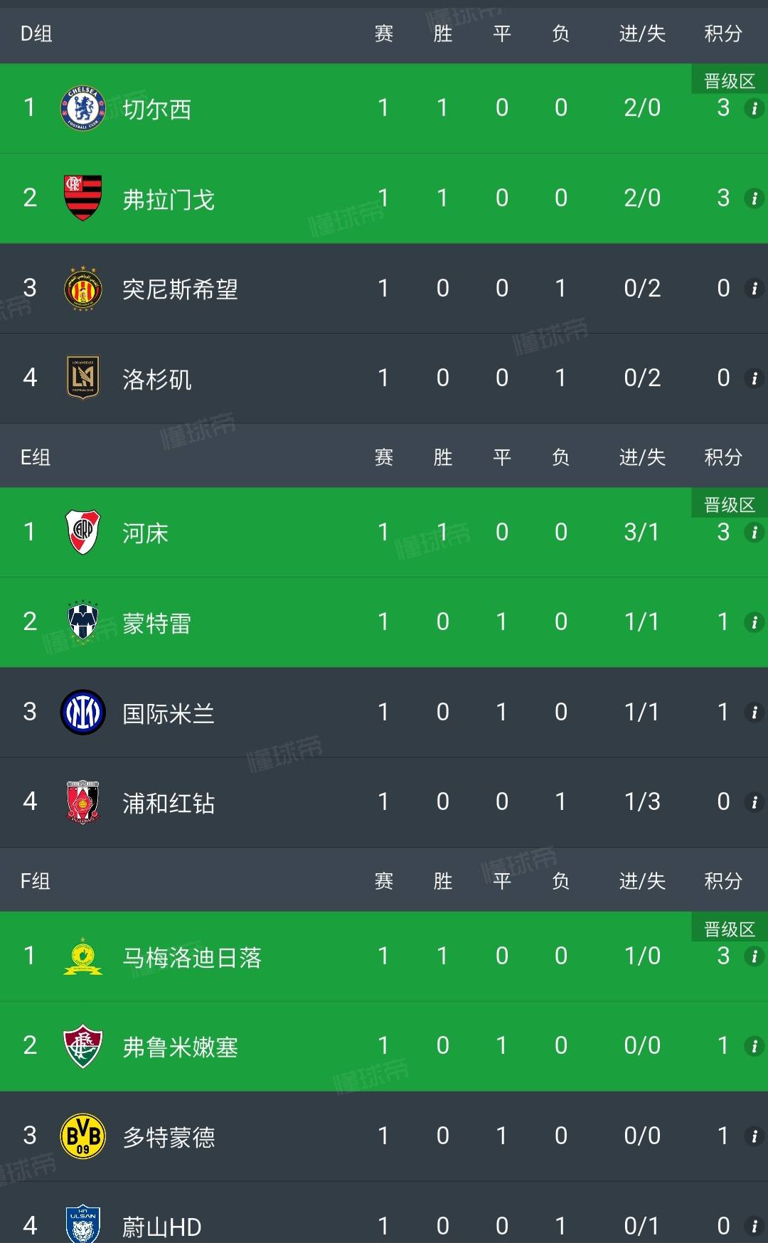The height and width of the screenshot is (1243, 768).
Task: Click the Urawa Red Diamonds crest
Action: point(82,802)
